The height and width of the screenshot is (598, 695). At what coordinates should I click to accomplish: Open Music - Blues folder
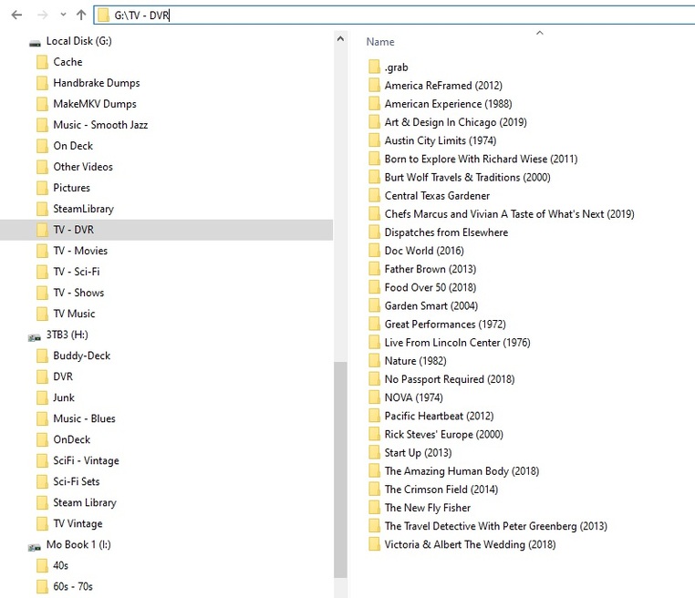(x=84, y=418)
